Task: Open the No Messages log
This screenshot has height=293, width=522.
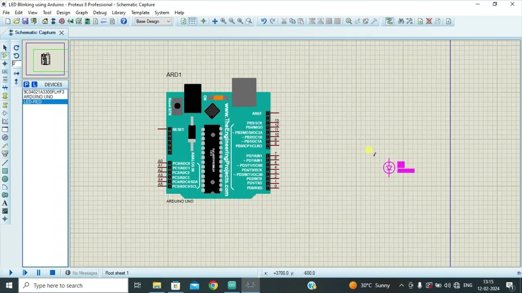Action: 81,273
